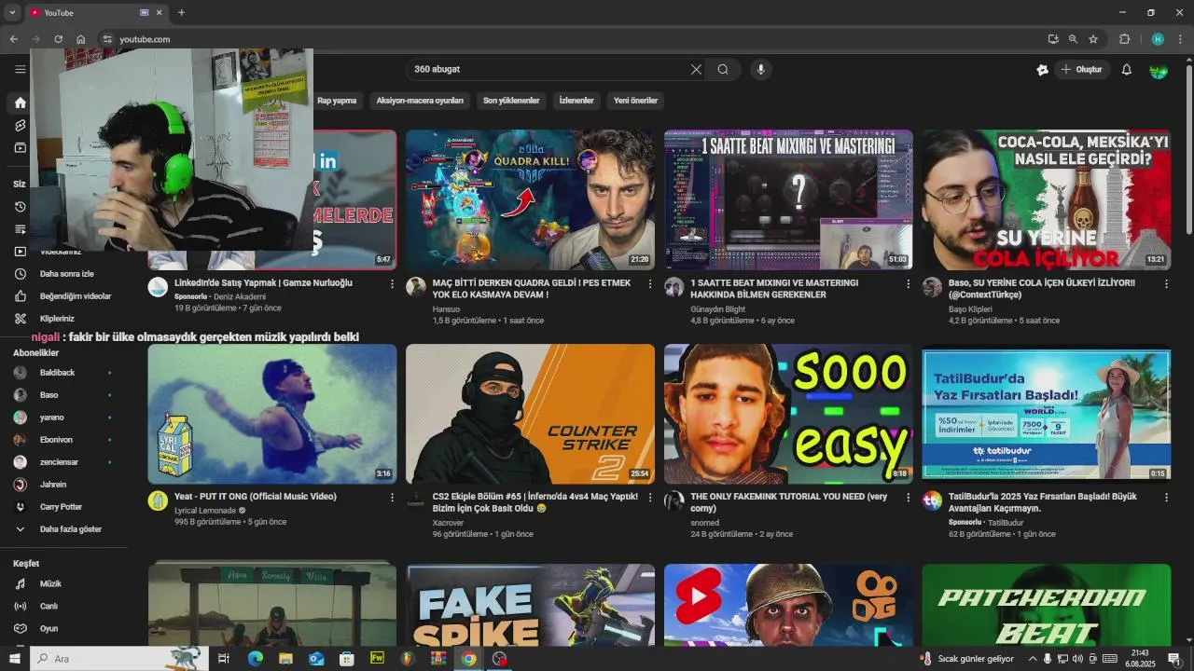Image resolution: width=1194 pixels, height=671 pixels.
Task: Select Aksiyon-macera oyunları filter chip
Action: tap(420, 101)
